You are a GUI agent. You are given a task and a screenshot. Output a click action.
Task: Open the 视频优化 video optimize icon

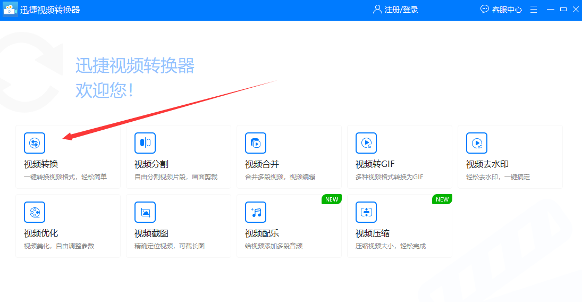(35, 212)
